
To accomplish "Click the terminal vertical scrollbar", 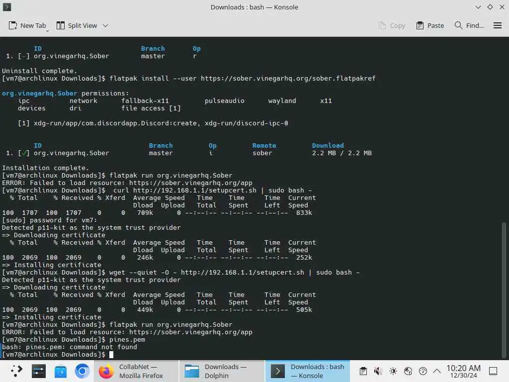I will 504,289.
